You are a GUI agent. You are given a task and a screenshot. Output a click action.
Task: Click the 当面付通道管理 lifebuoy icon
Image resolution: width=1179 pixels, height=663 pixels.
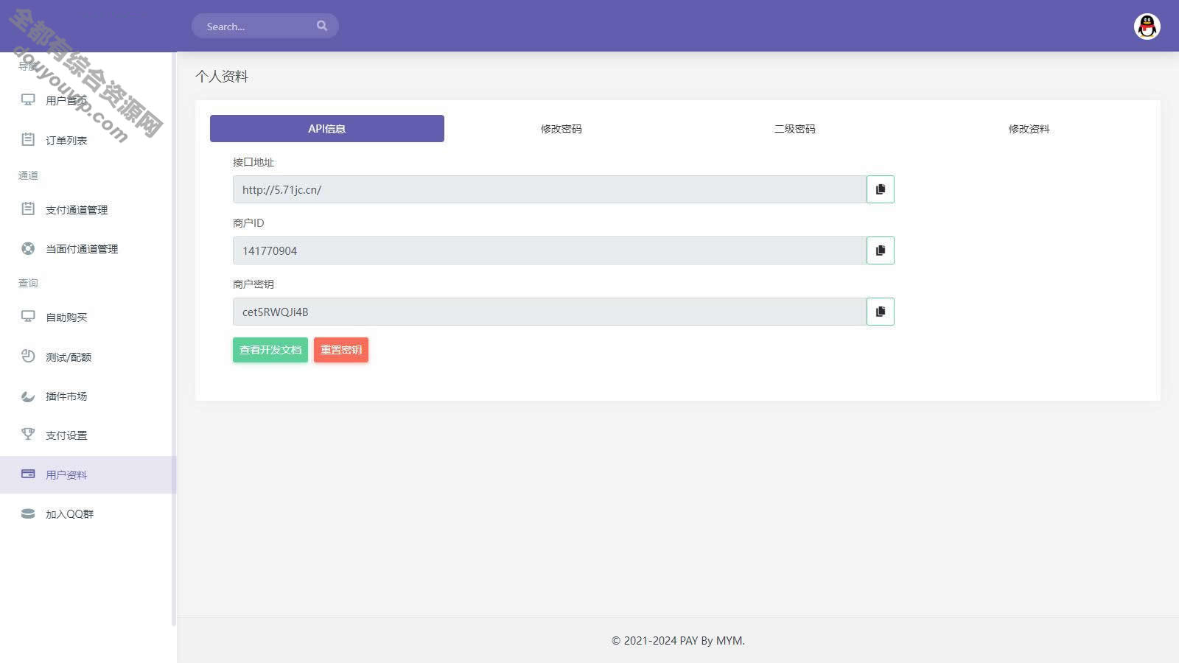point(28,248)
